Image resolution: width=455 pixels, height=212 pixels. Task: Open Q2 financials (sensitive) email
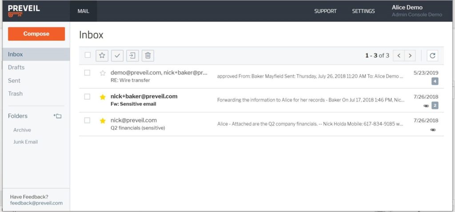(x=261, y=124)
